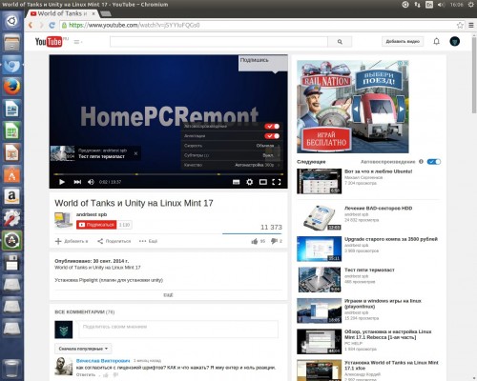The image size is (477, 381).
Task: Click the new tab button
Action: (106, 13)
